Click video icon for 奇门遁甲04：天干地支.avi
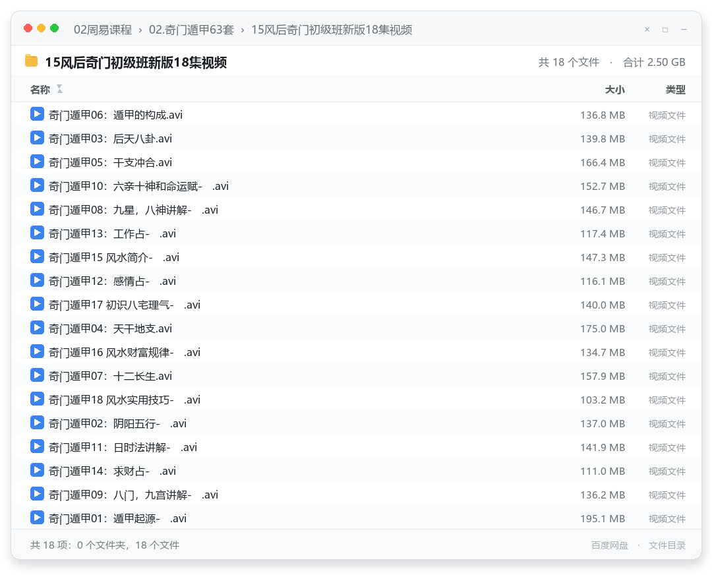The width and height of the screenshot is (712, 575). coord(37,328)
